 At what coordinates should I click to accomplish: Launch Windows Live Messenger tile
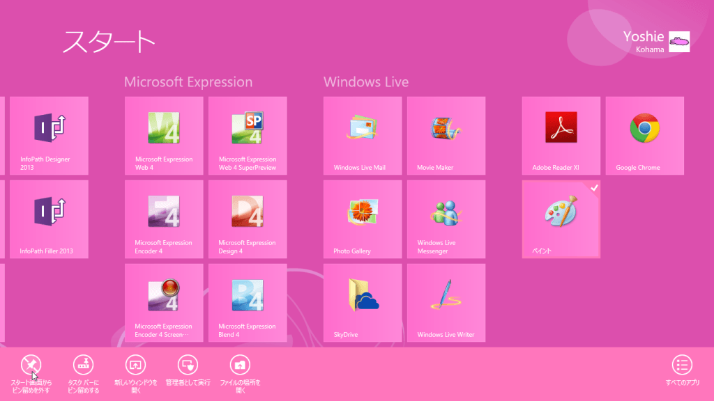(x=446, y=219)
